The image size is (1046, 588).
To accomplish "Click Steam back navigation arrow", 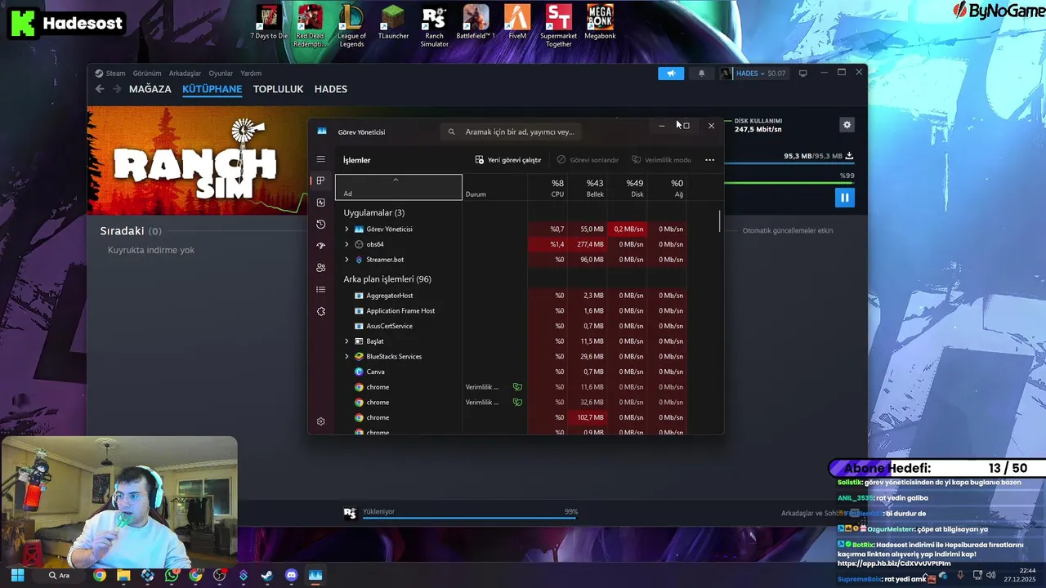I will (100, 89).
